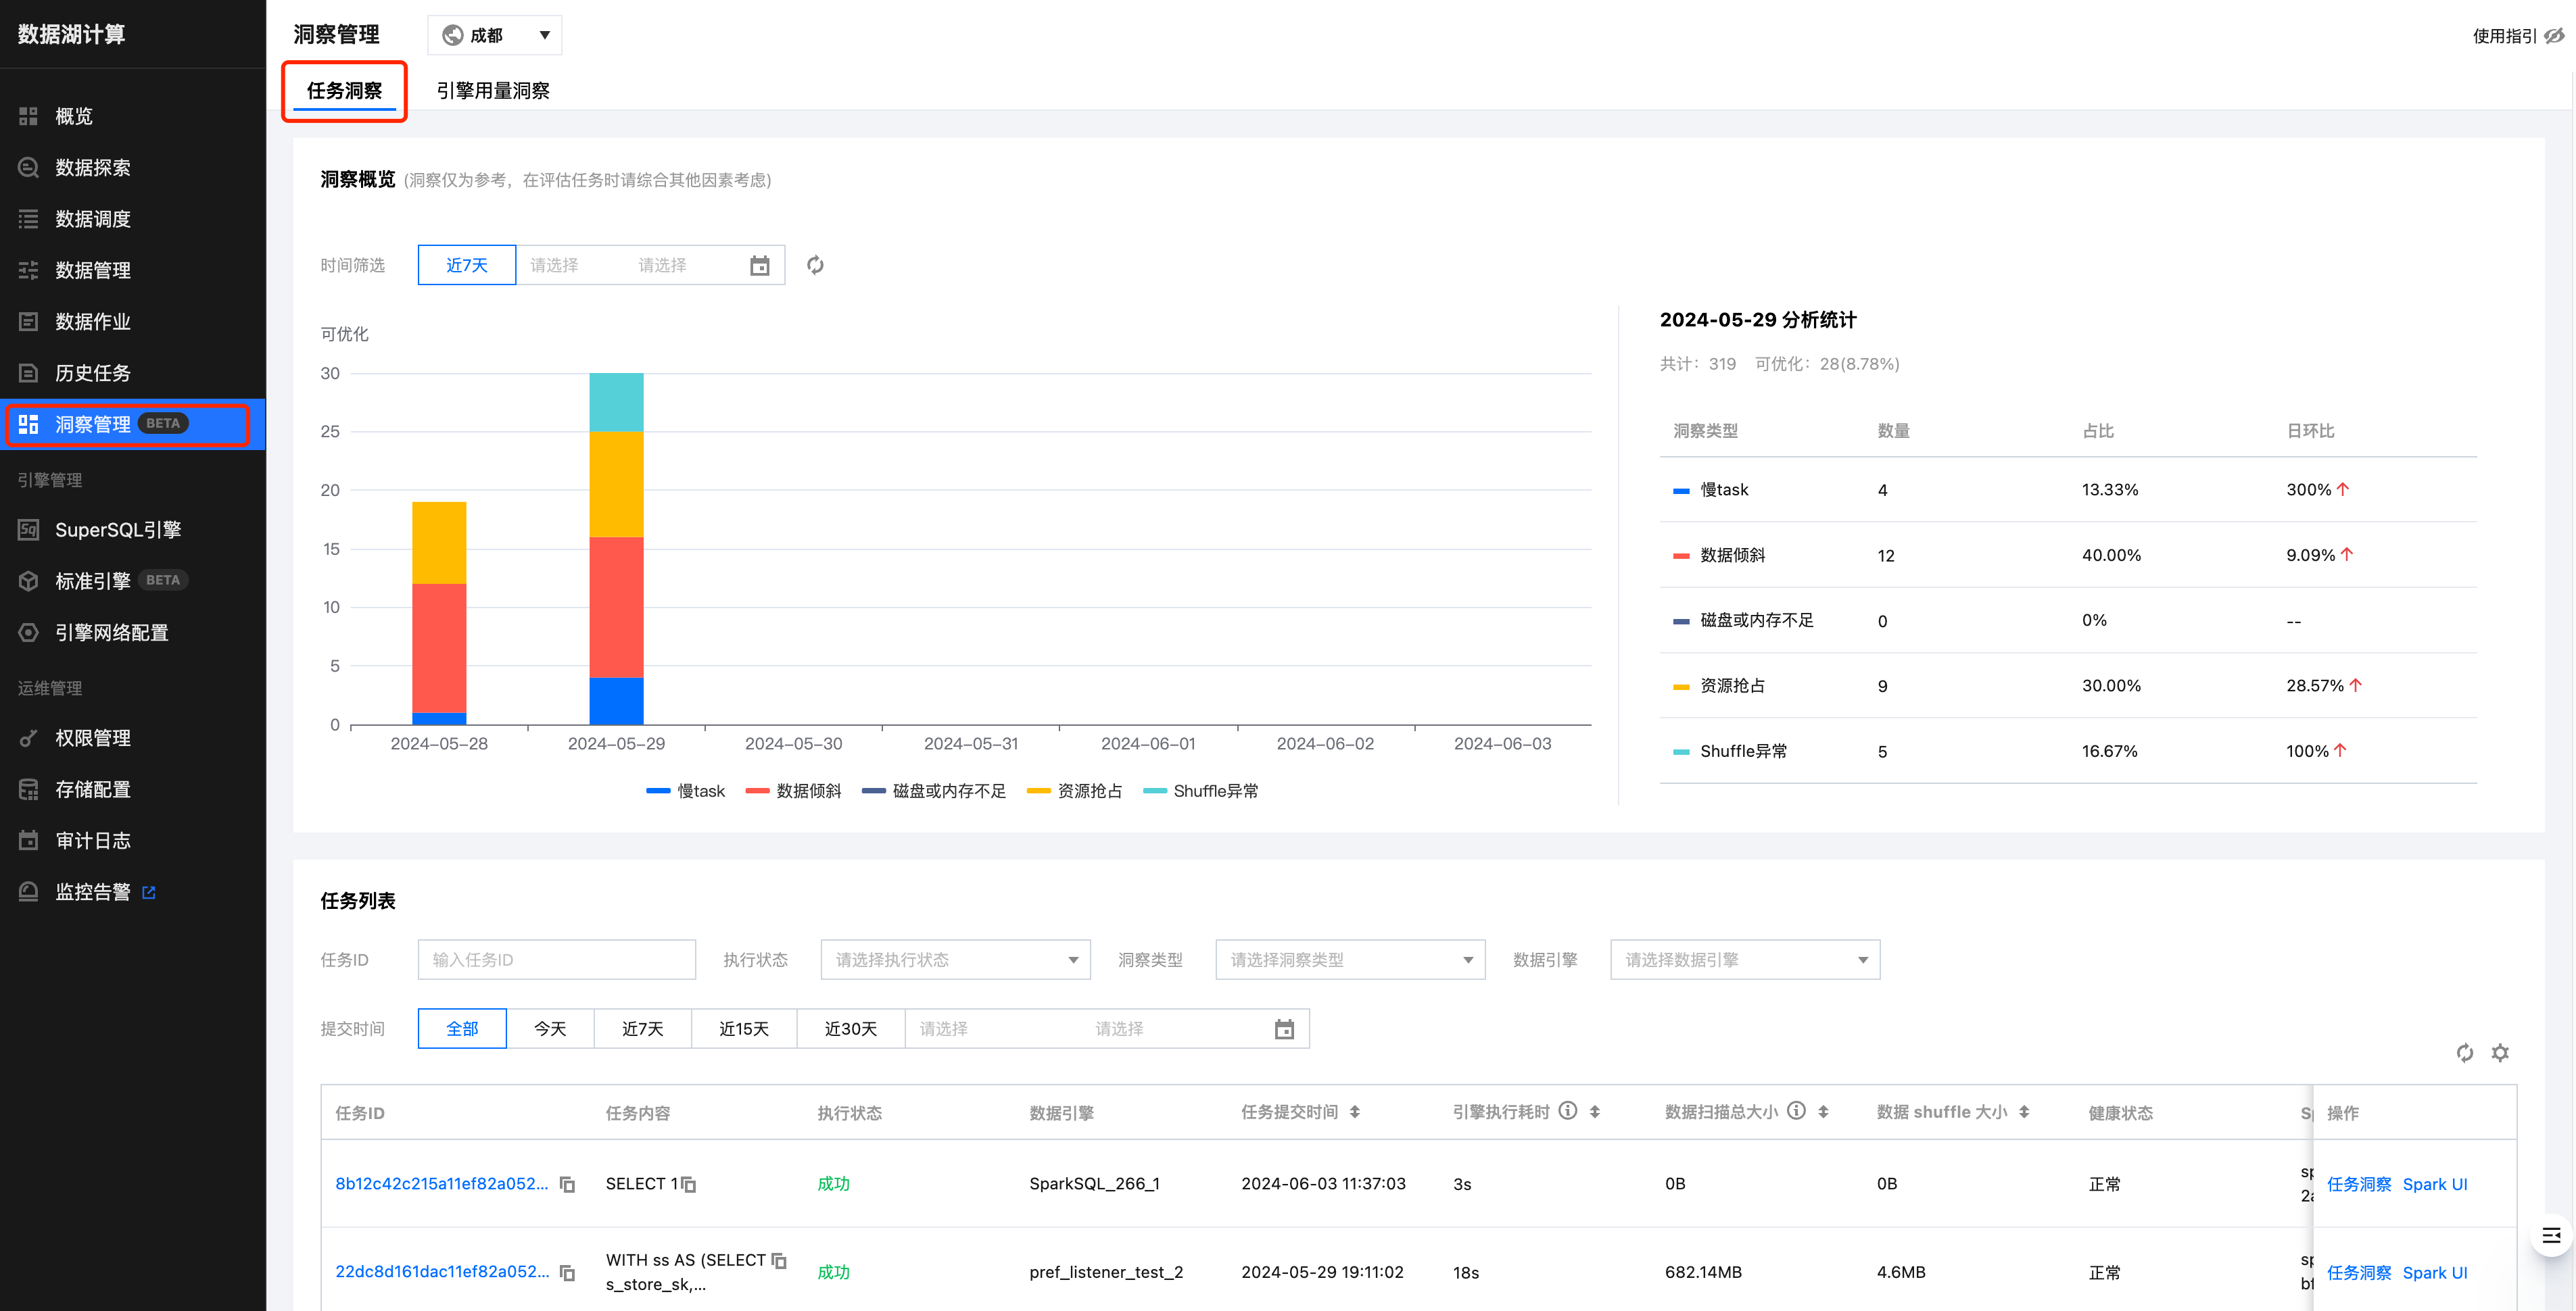Click floating menu icon at bottom right
Viewport: 2576px width, 1311px height.
[x=2551, y=1236]
